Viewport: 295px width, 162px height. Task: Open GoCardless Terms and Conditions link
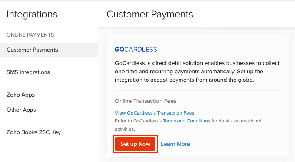tap(186, 121)
